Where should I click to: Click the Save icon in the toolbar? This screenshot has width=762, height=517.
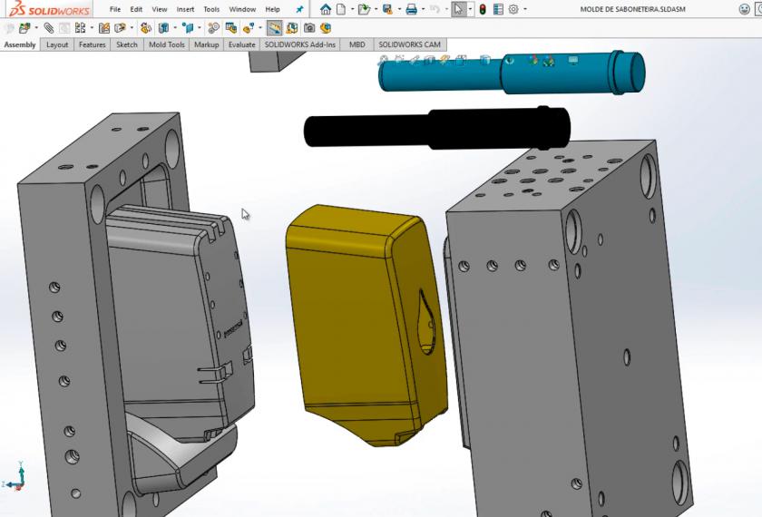(387, 9)
